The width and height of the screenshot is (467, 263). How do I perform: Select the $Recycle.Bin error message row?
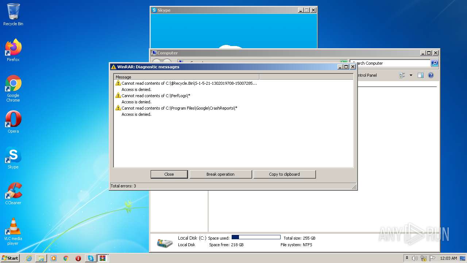click(x=186, y=83)
